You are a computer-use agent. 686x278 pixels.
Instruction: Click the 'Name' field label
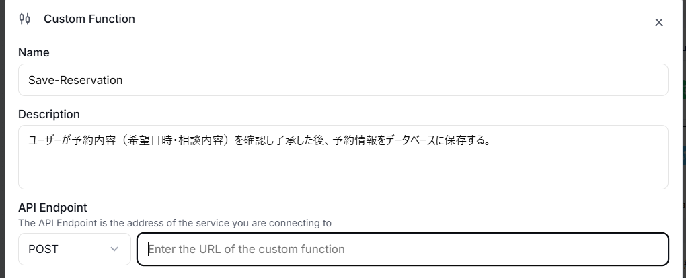(34, 52)
